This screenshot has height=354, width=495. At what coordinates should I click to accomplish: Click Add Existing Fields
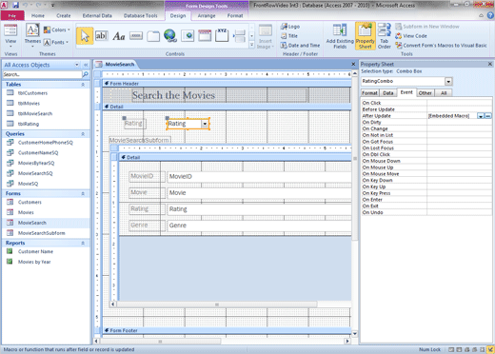click(x=340, y=36)
